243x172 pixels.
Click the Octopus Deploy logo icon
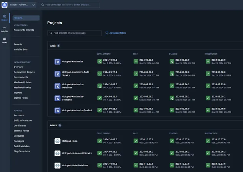5,5
